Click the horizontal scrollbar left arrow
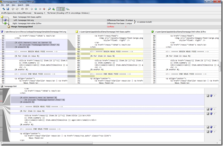The width and height of the screenshot is (223, 146). click(1, 143)
